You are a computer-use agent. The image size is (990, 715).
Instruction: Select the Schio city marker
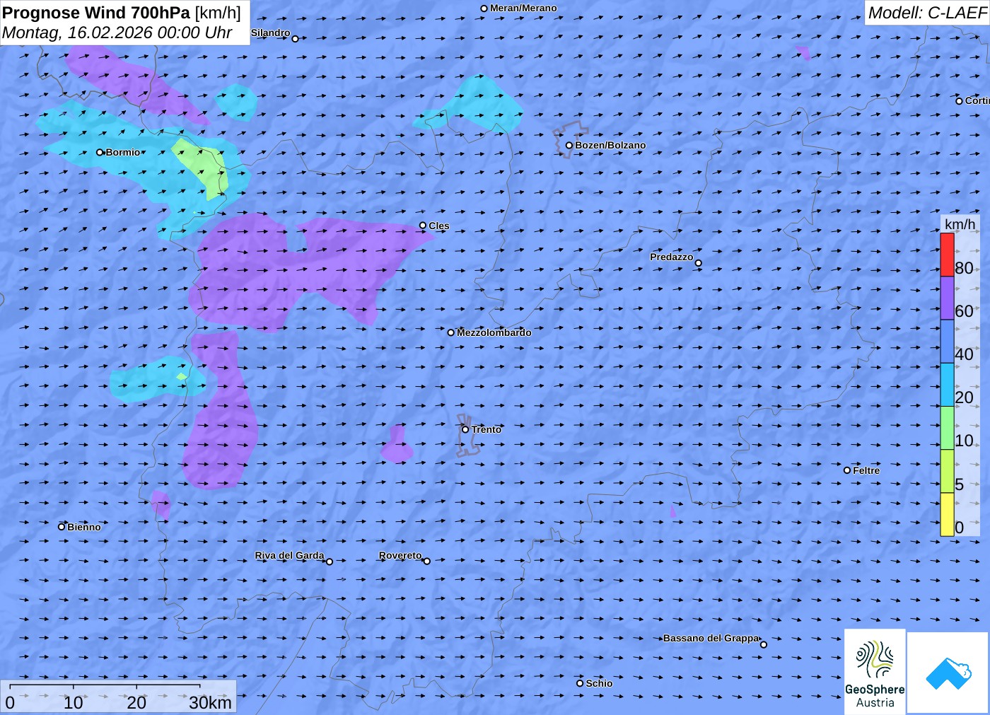pos(580,683)
